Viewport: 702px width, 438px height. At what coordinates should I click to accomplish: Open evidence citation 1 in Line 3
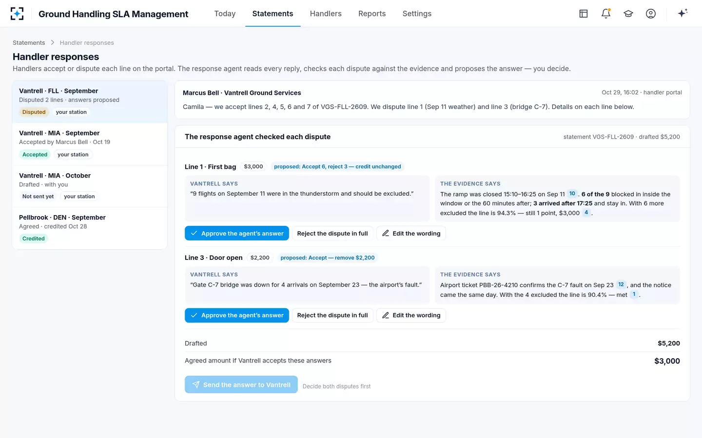634,294
